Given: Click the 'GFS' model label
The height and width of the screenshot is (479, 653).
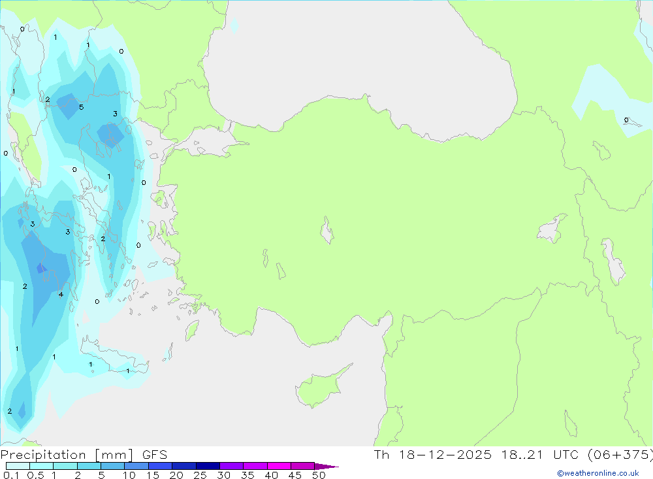Looking at the screenshot, I should 155,455.
